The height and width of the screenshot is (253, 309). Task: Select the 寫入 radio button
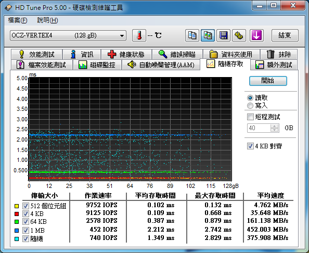(x=250, y=106)
